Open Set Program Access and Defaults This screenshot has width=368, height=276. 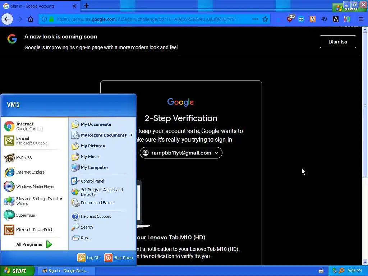click(x=102, y=192)
